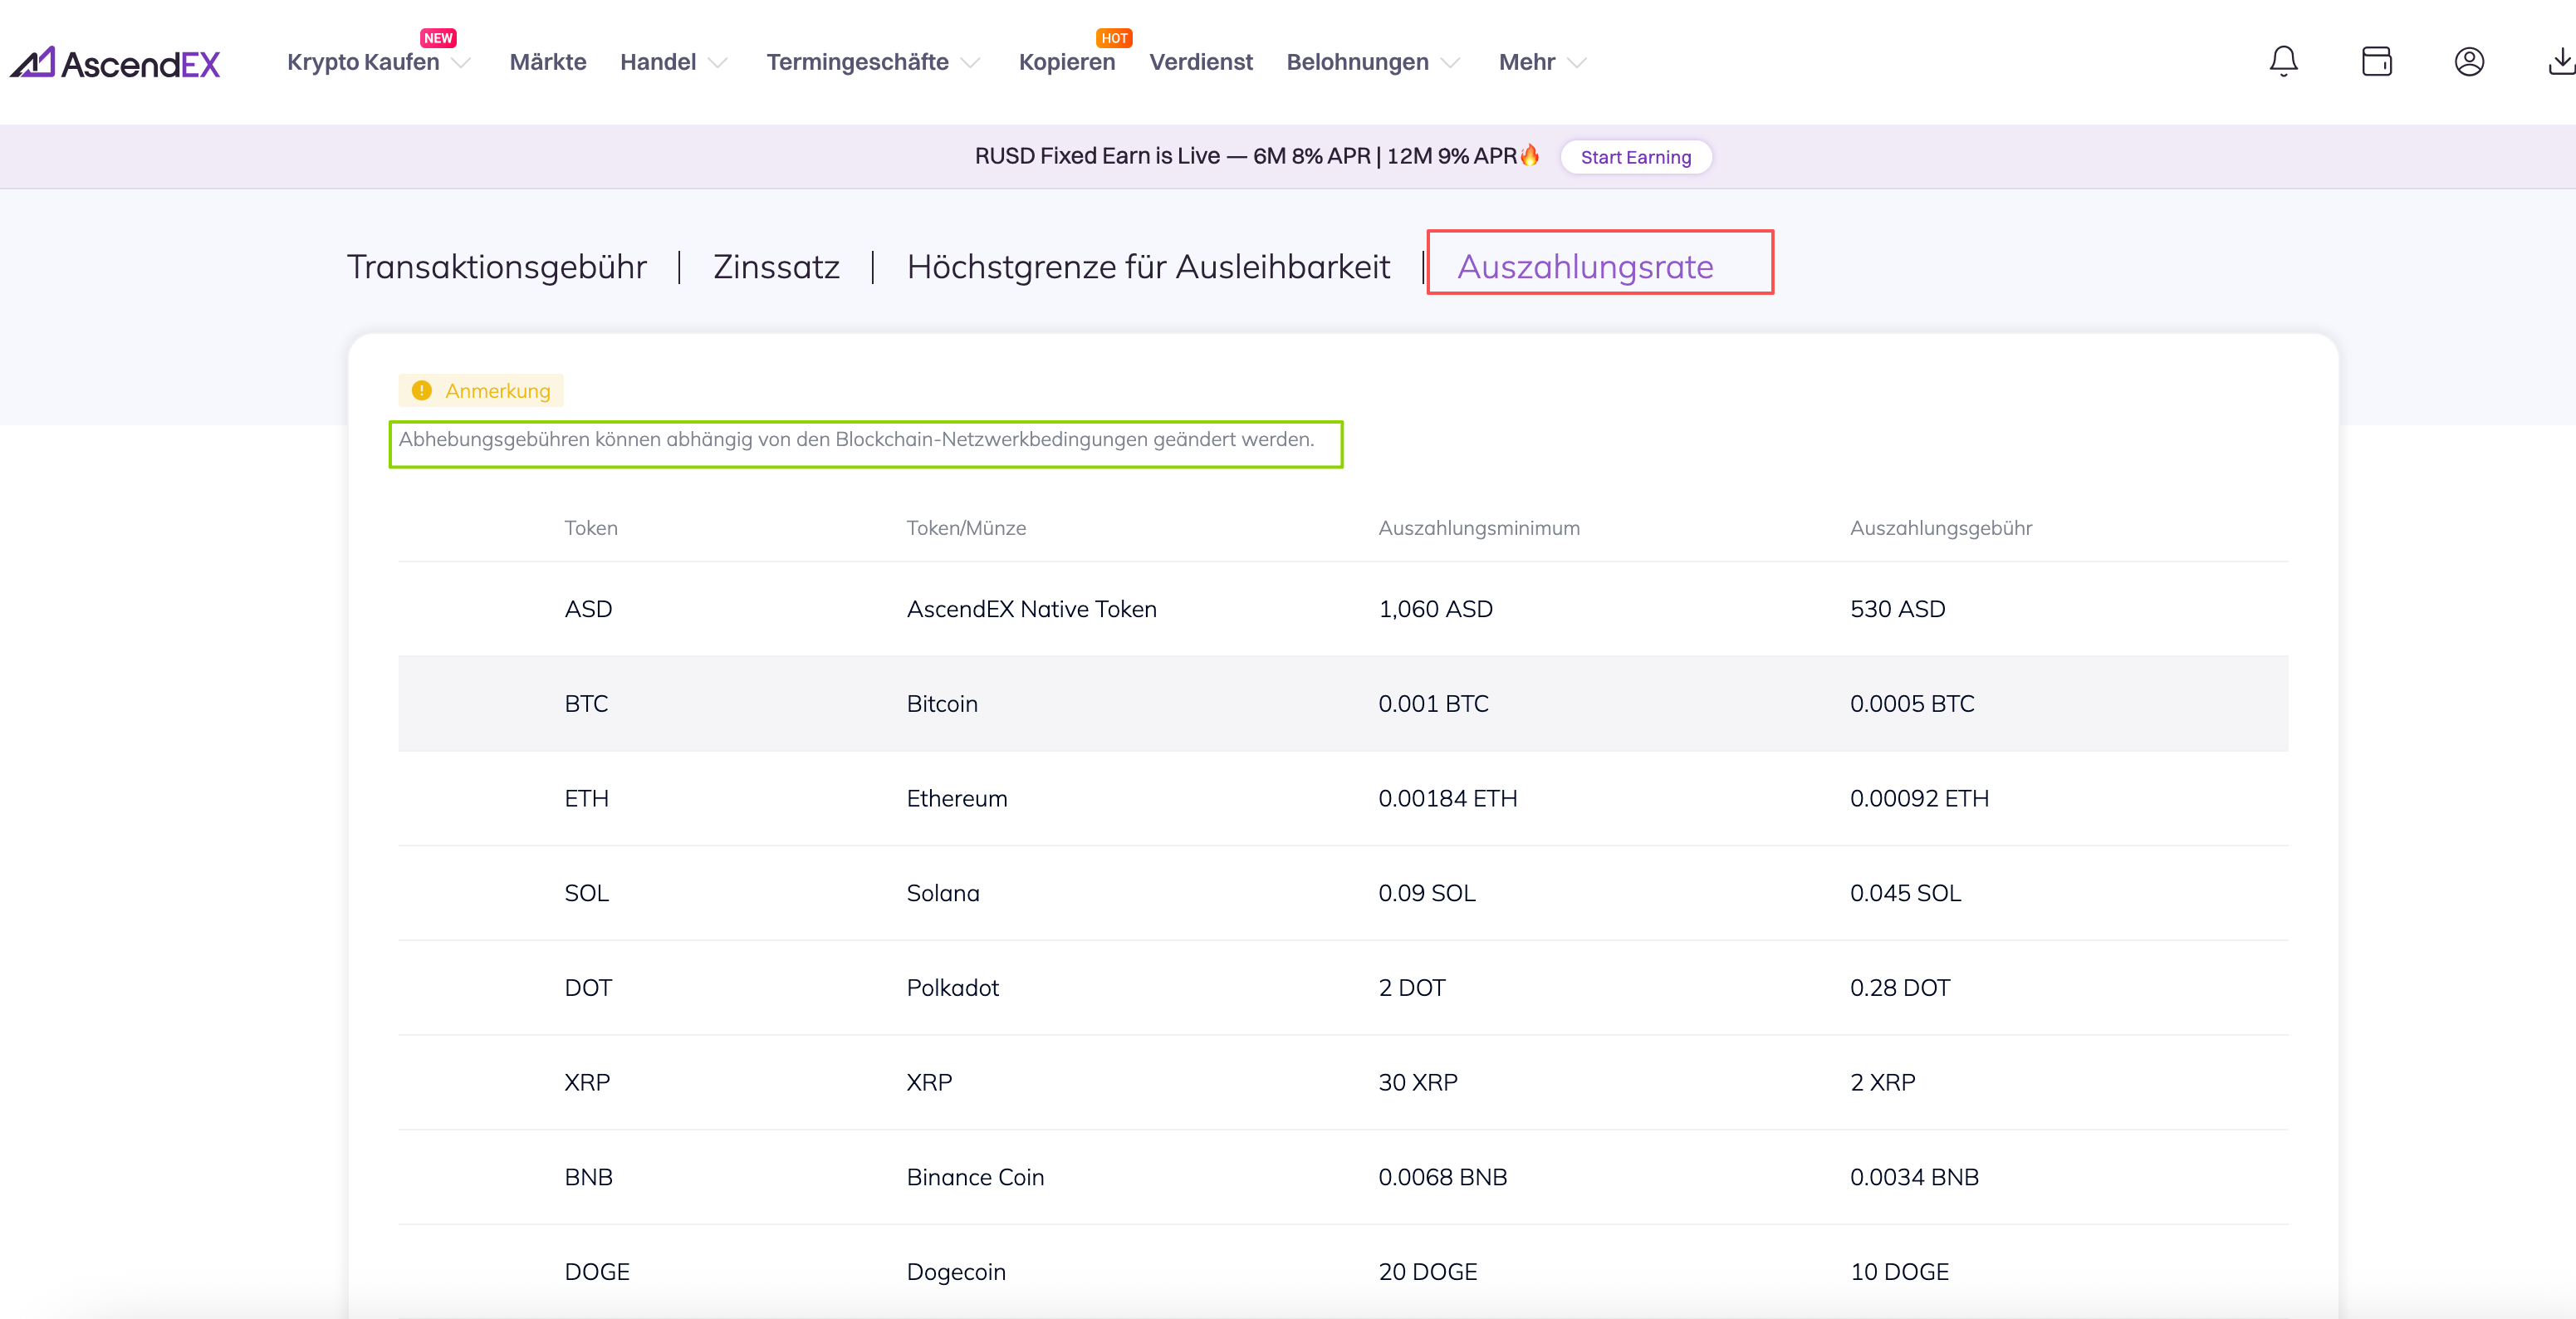Switch to the Zinssatz tab

(x=776, y=267)
